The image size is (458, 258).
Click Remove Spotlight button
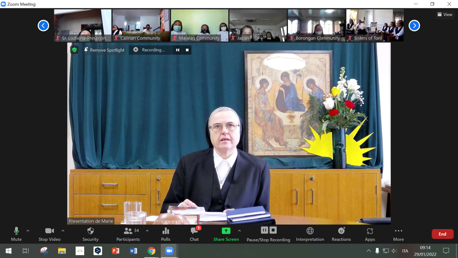(104, 50)
